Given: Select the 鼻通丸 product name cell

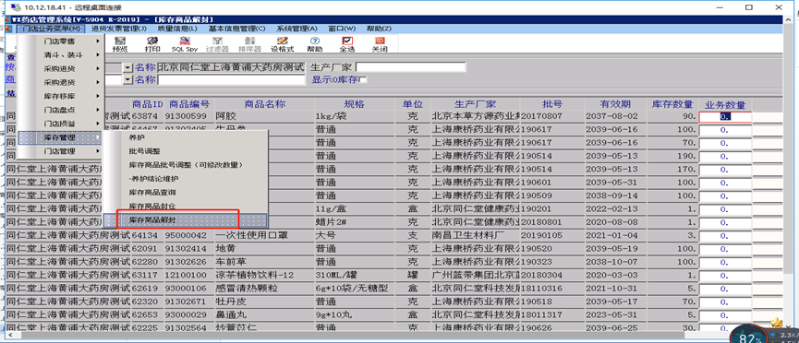Looking at the screenshot, I should point(264,315).
